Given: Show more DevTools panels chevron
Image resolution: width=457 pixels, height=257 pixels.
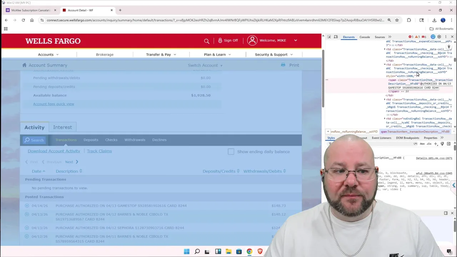Looking at the screenshot, I should (390, 37).
